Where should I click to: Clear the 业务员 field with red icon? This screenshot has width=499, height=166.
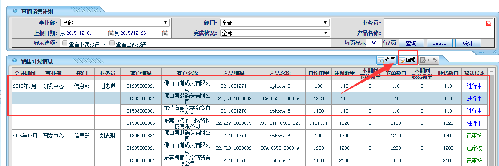489,23
